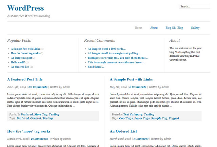Open Featured category in 'Posted in' line
This screenshot has width=217, height=147.
click(x=27, y=114)
